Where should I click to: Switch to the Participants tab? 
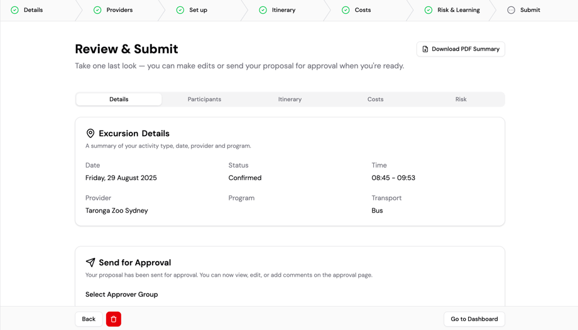tap(204, 99)
